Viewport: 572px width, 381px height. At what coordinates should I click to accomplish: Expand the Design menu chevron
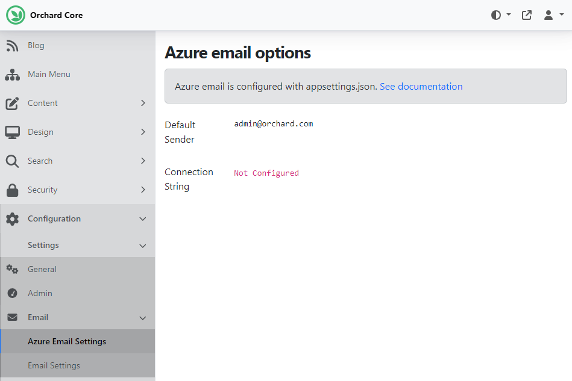coord(143,132)
